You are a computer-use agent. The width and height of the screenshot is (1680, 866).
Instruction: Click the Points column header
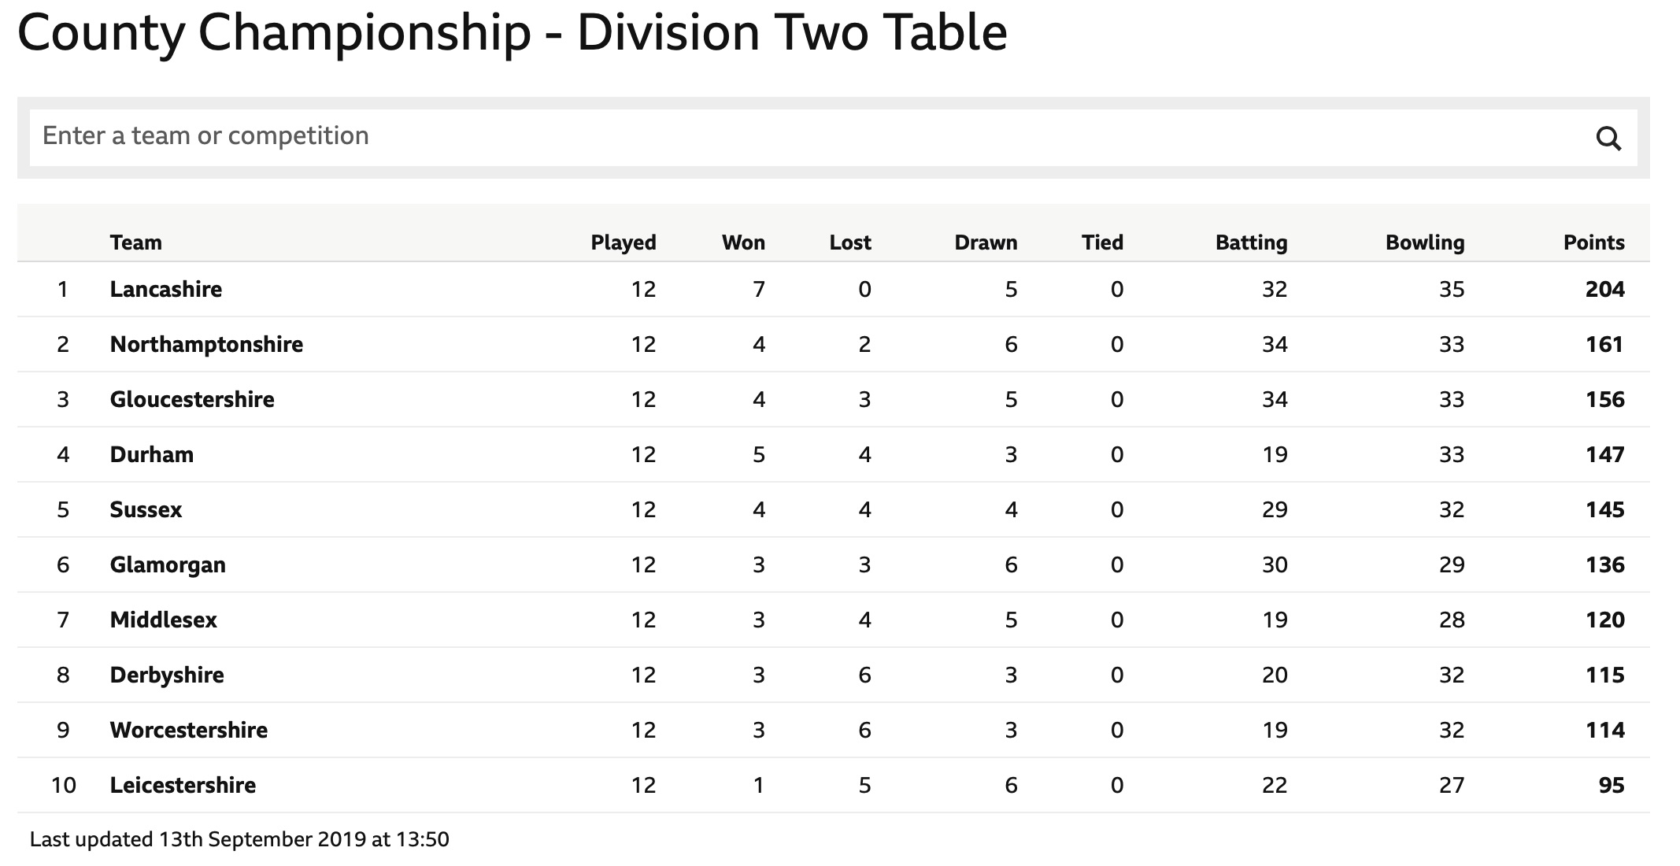point(1593,242)
